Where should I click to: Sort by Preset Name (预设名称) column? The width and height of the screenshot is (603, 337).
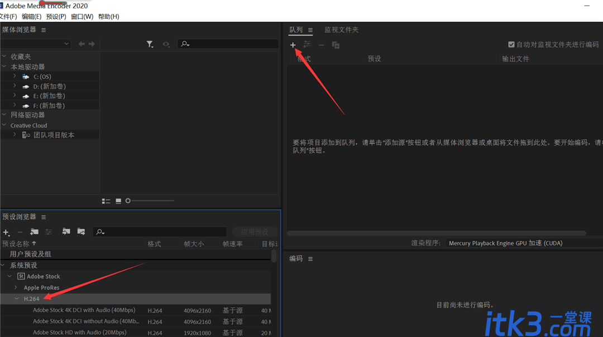(x=16, y=244)
